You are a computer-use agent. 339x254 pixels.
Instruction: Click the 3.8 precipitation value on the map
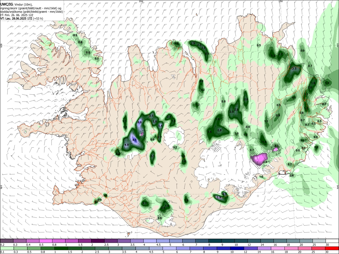tap(155, 121)
